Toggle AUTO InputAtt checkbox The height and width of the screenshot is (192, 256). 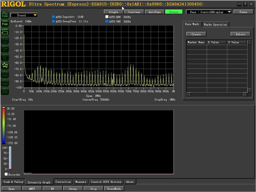[53, 17]
